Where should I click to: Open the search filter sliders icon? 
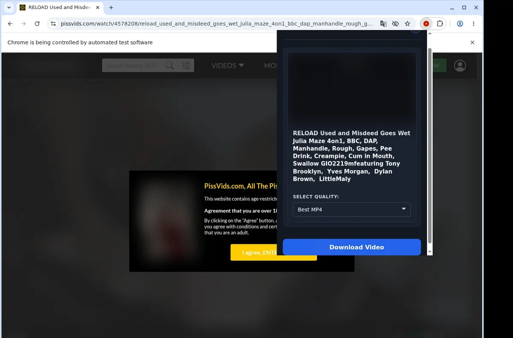click(x=186, y=65)
